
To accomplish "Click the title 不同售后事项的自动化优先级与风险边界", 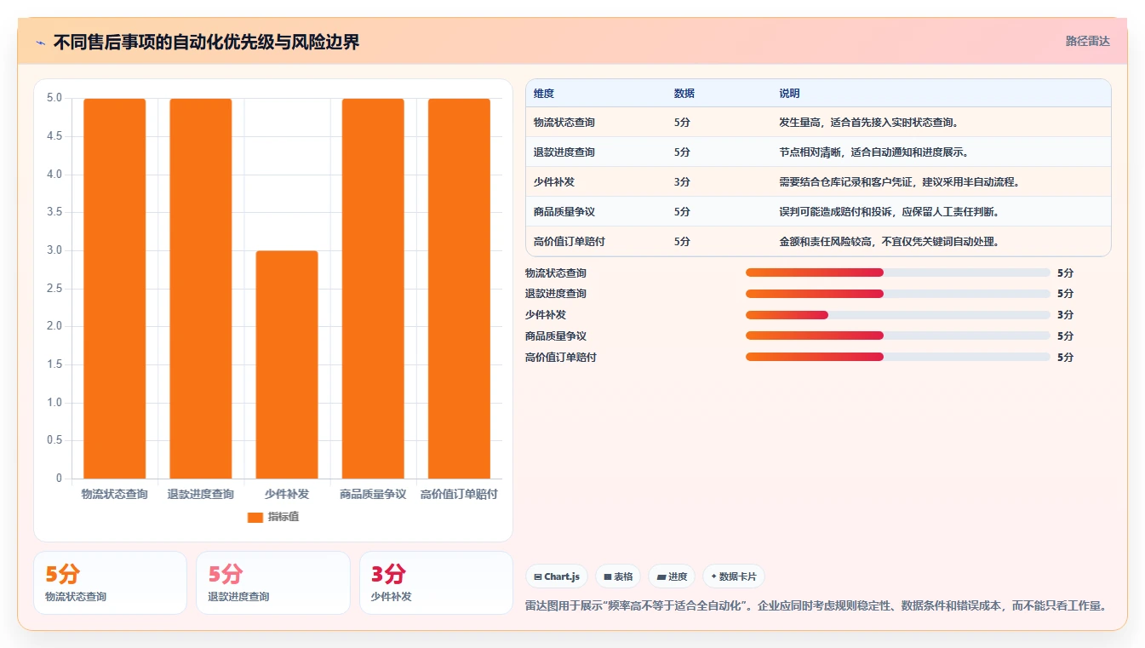I will (x=206, y=42).
